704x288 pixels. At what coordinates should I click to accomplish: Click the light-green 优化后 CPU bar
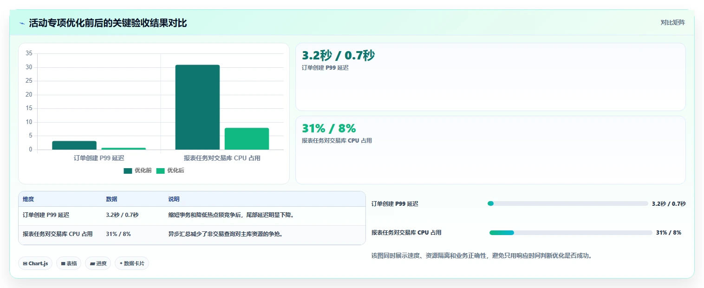[x=247, y=139]
